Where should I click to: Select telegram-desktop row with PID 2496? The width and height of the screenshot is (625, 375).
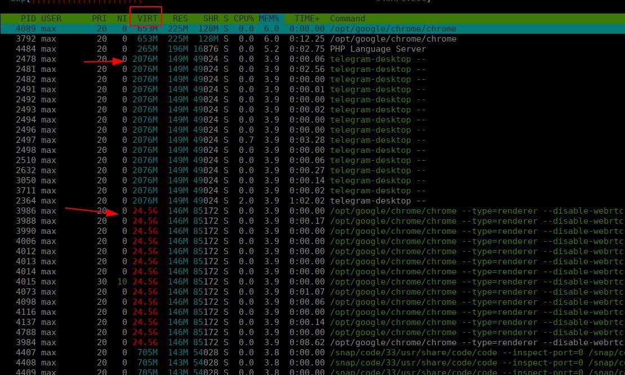(x=312, y=130)
